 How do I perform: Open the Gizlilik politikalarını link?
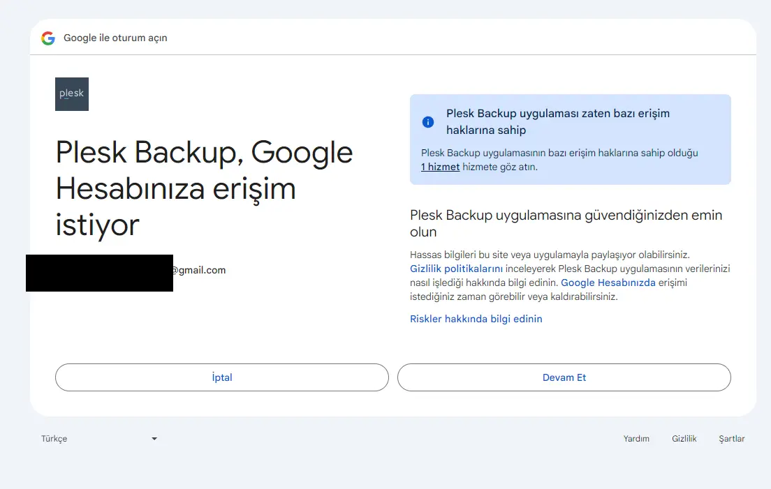(456, 269)
